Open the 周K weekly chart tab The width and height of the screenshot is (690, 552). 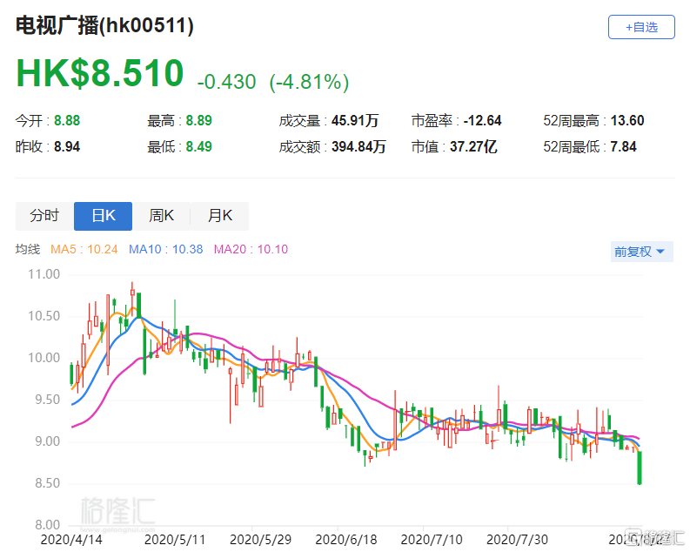(x=161, y=216)
